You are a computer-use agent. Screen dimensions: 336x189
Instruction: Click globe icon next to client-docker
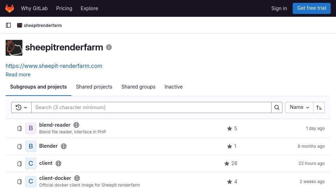click(77, 178)
